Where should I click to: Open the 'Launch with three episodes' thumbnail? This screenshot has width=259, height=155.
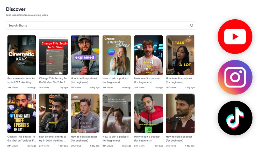[x=22, y=113]
